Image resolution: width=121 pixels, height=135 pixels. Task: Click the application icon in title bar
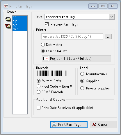pyautogui.click(x=6, y=6)
